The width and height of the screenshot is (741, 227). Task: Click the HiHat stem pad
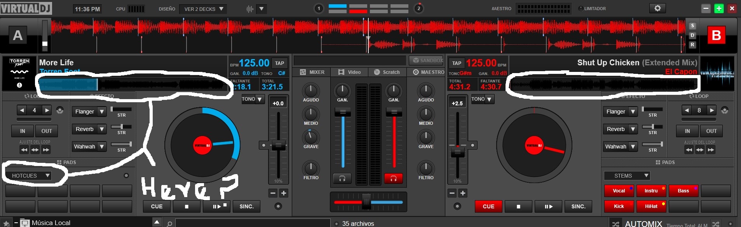pyautogui.click(x=651, y=206)
